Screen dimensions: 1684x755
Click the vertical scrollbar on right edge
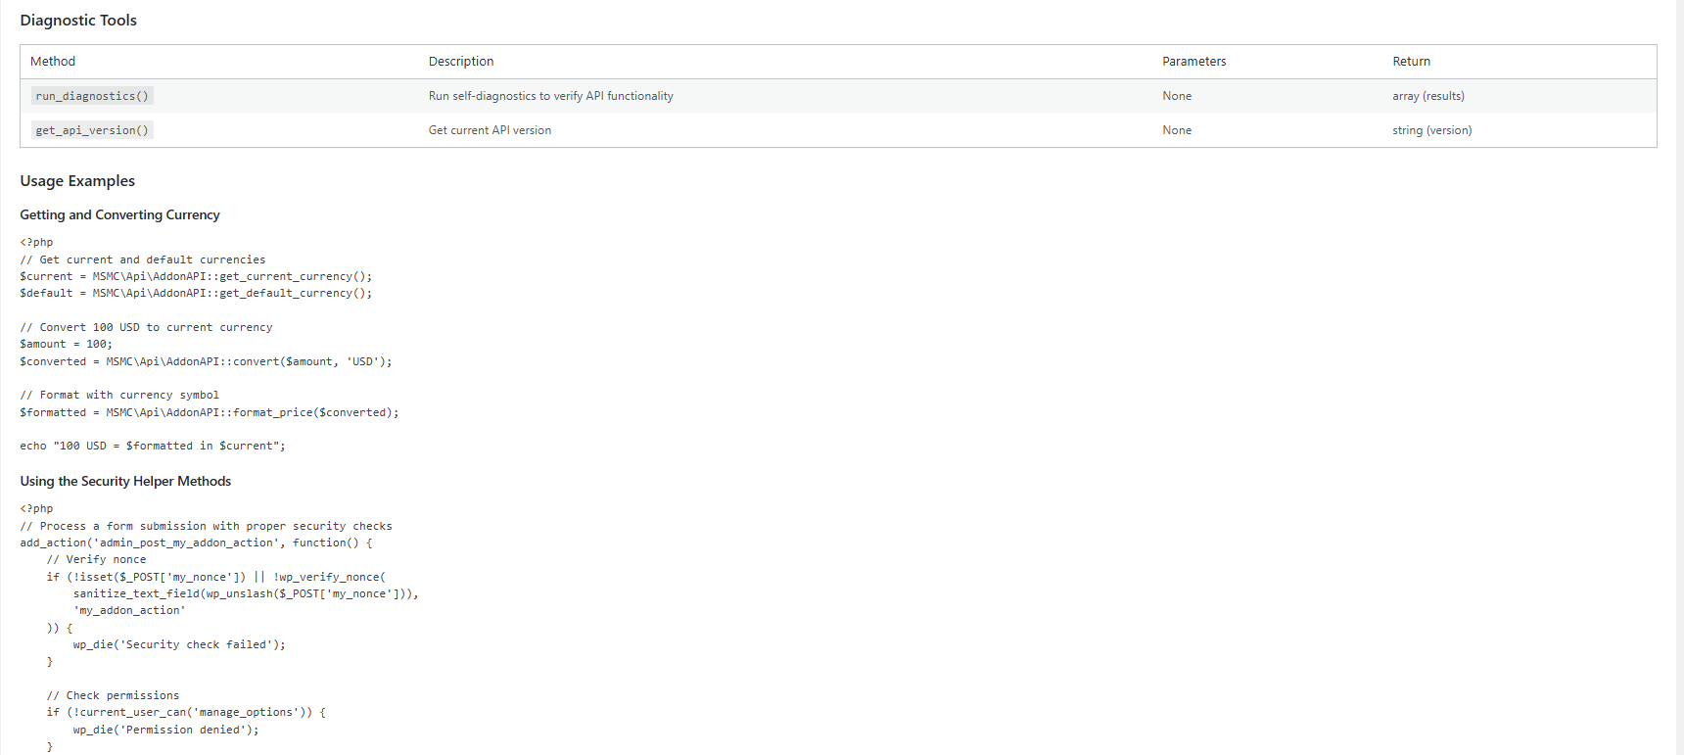pyautogui.click(x=1678, y=377)
